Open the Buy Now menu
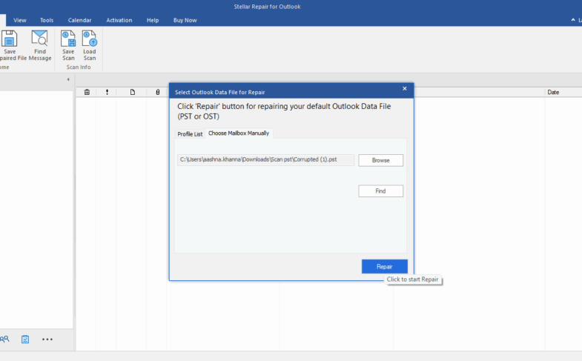 [185, 20]
